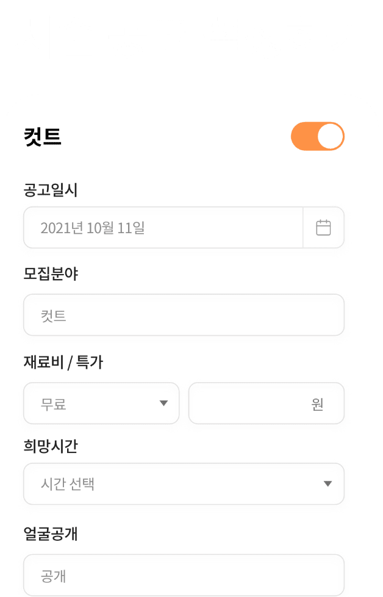Click the 공고일시 label
Viewport: 383px width, 597px height.
pyautogui.click(x=51, y=190)
